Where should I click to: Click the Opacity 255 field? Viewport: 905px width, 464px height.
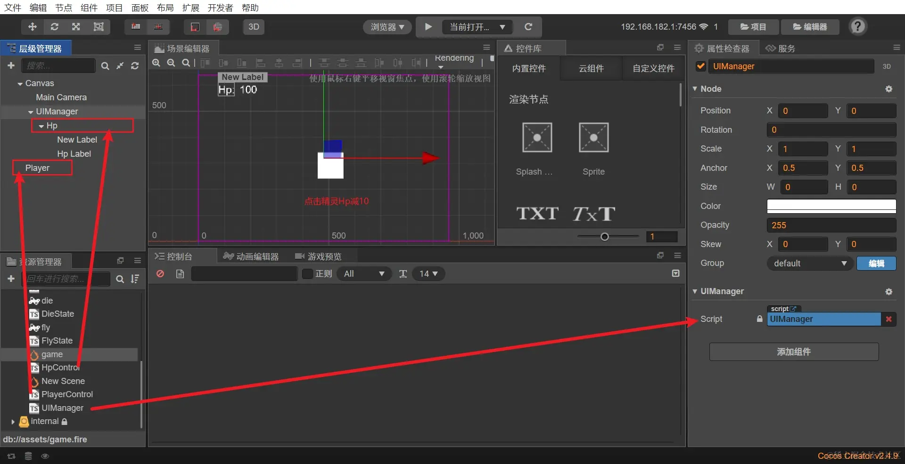point(831,225)
